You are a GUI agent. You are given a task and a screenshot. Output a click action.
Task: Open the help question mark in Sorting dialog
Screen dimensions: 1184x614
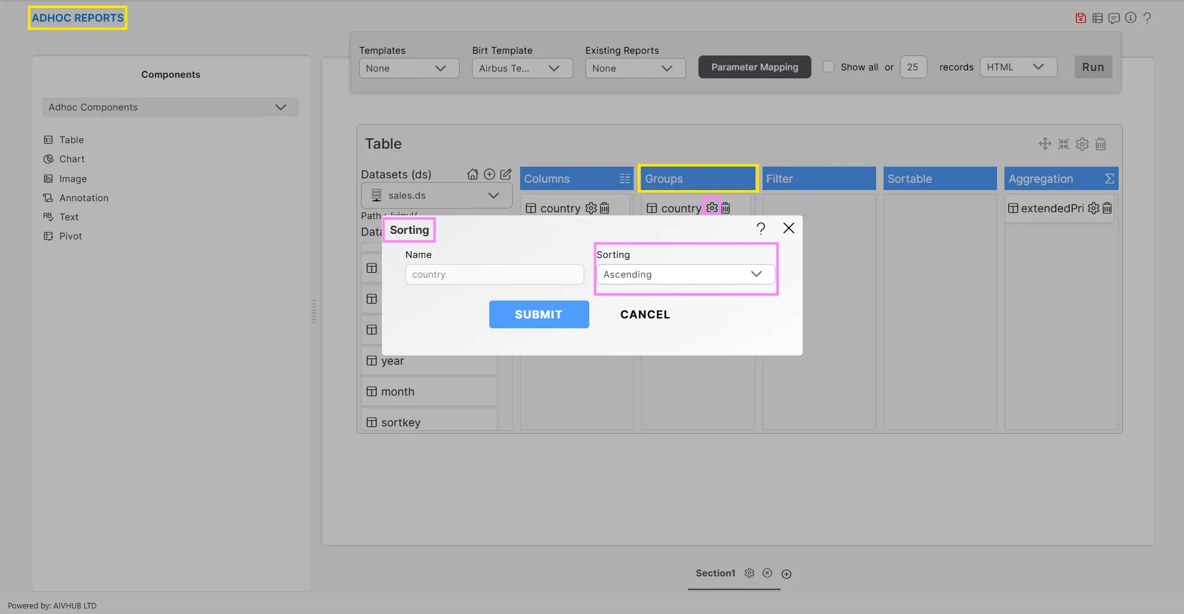pyautogui.click(x=761, y=229)
